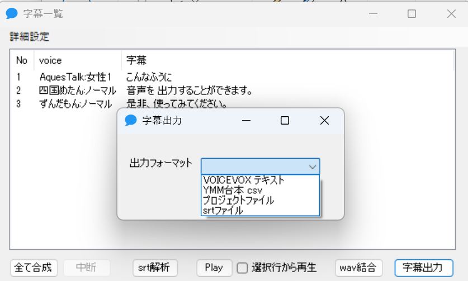This screenshot has height=281, width=468.
Task: Click the subtitle text こんなふうに
Action: pyautogui.click(x=149, y=77)
